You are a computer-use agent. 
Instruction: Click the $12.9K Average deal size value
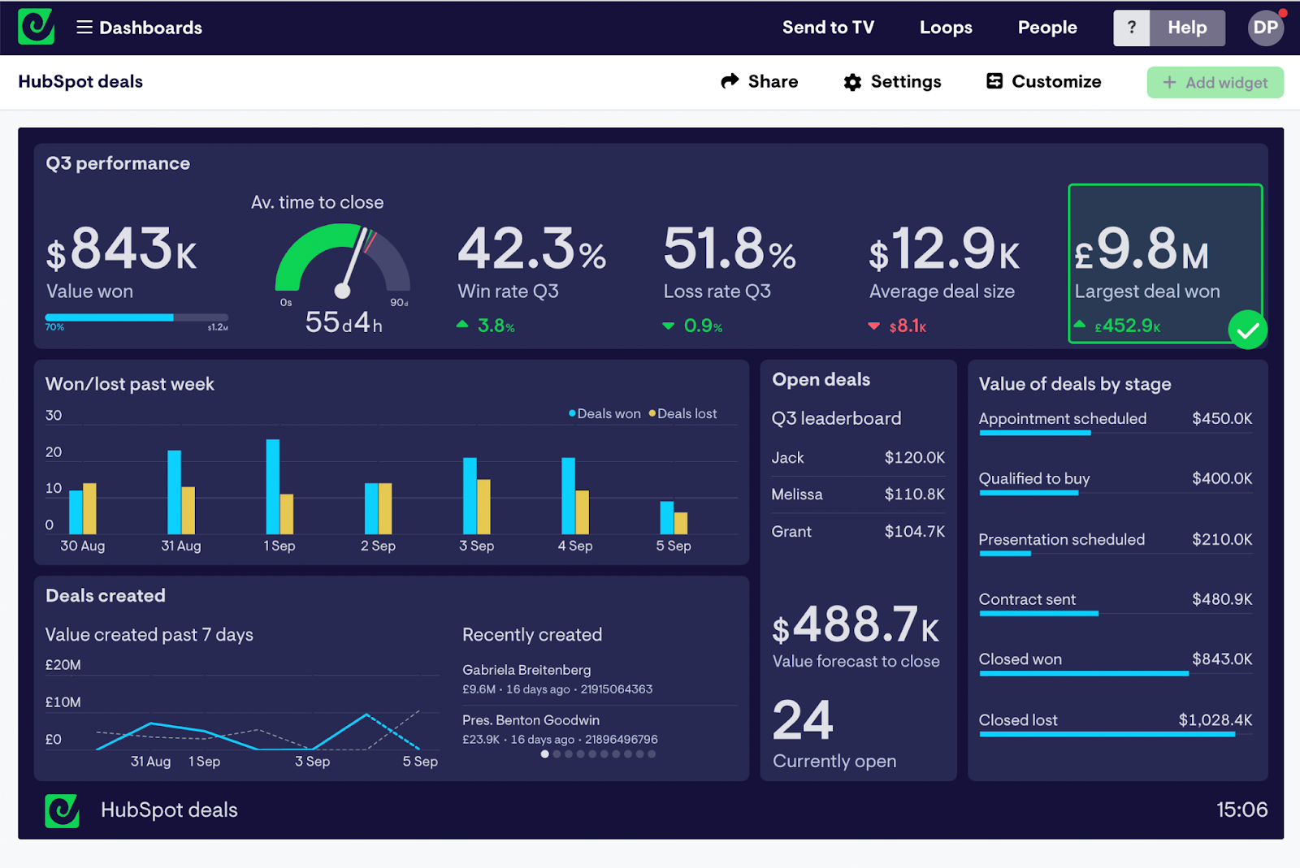944,248
